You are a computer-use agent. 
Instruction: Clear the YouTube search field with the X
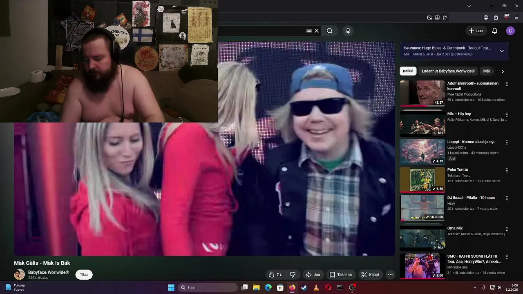coord(316,31)
